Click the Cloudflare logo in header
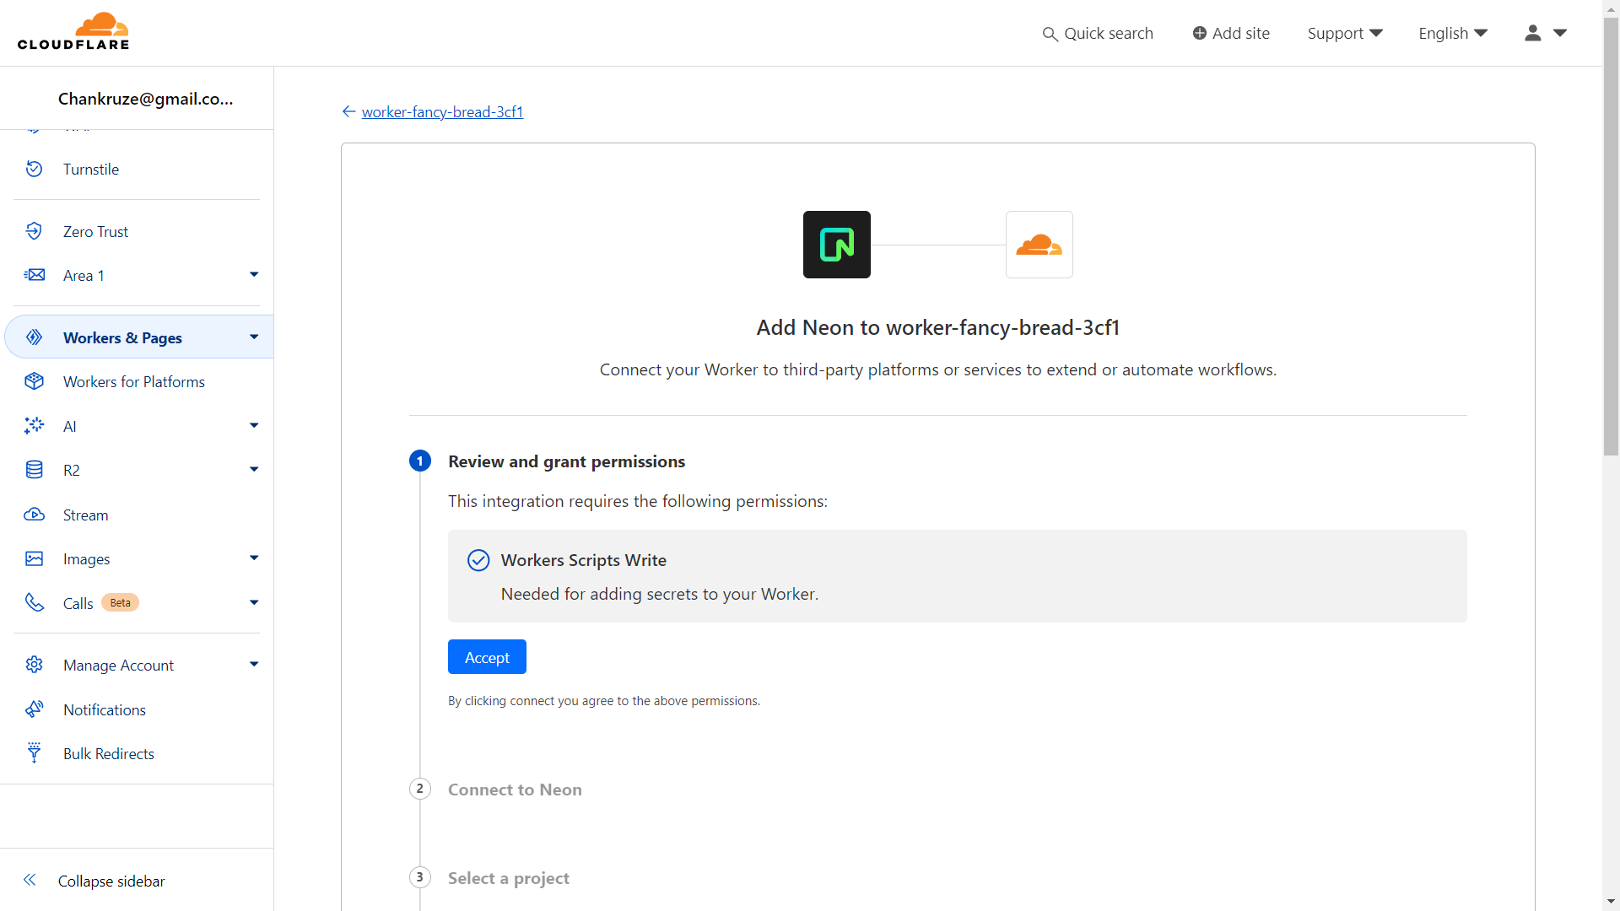The width and height of the screenshot is (1620, 911). (73, 31)
